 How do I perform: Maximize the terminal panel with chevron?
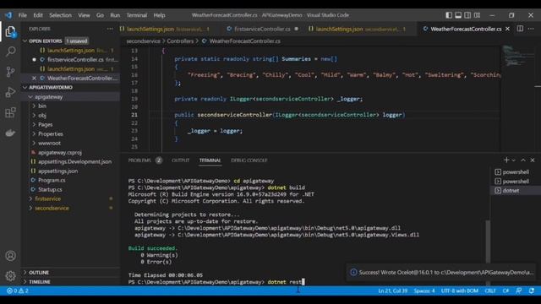(523, 160)
